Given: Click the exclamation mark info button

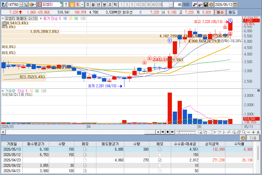Looking at the screenshot, I should pos(66,5).
